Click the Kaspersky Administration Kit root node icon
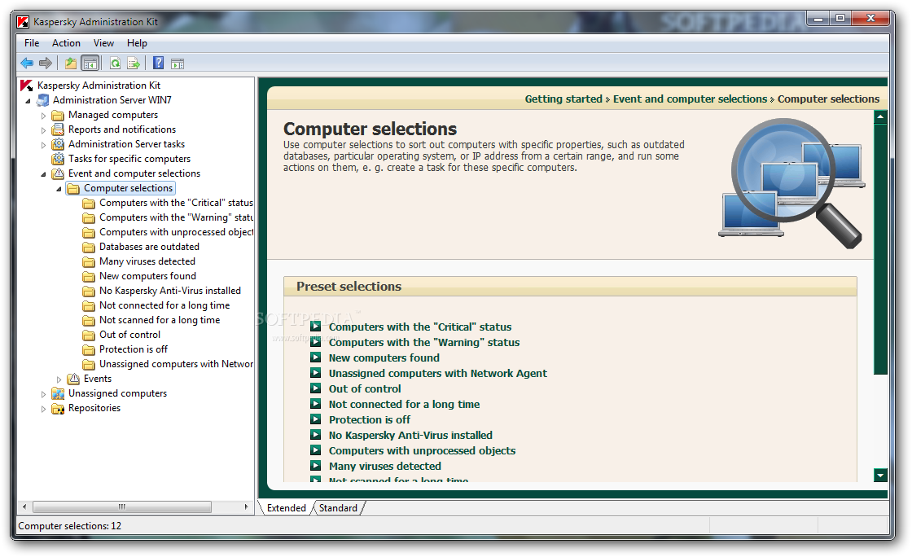Screen dimensions: 912x557 [x=26, y=86]
